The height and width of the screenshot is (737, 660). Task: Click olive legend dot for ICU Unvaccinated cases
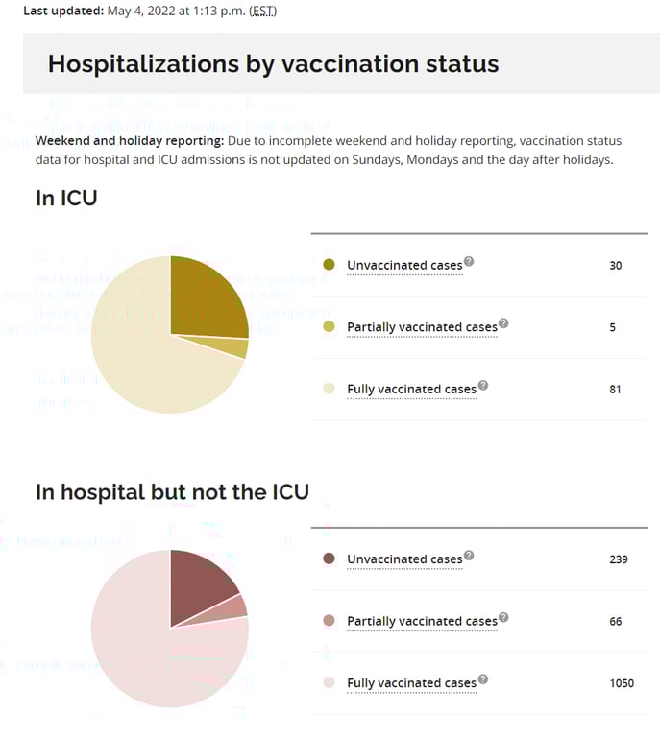coord(330,265)
